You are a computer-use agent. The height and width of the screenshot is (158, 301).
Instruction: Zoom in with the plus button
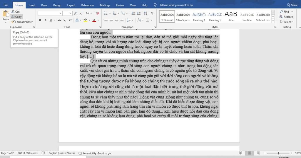291,153
